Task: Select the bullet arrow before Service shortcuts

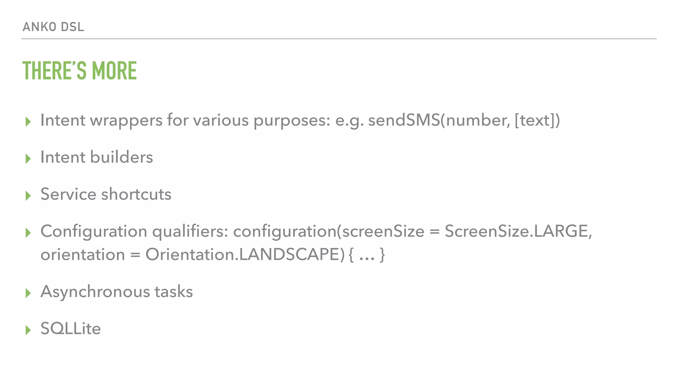Action: (28, 196)
